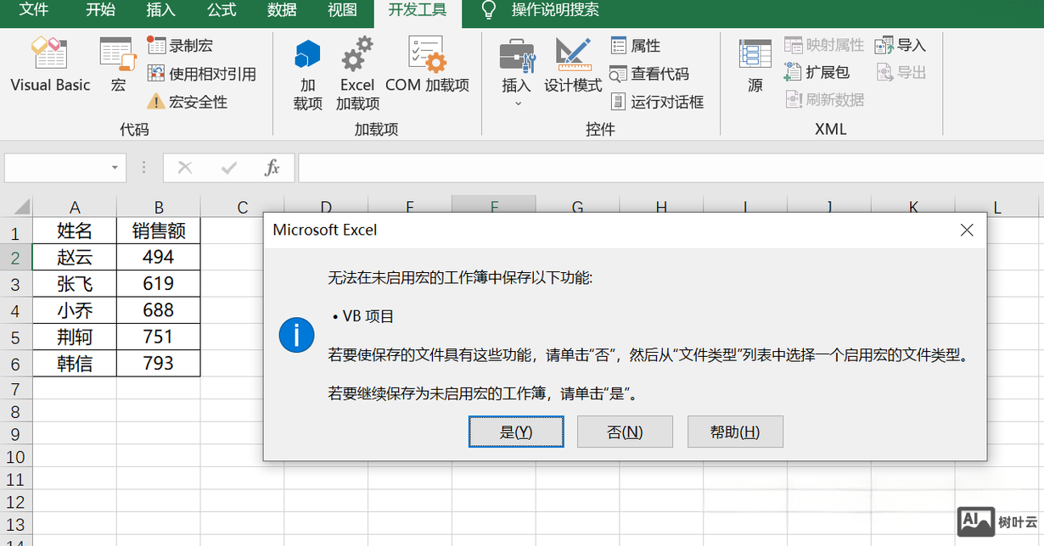Click the 操作说明搜索 search box
Screen dimensions: 1044x546
[x=555, y=10]
